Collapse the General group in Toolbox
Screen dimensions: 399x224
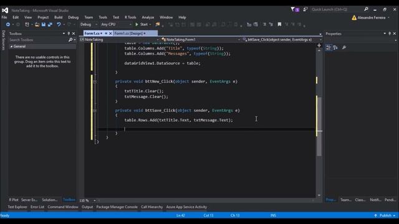click(11, 47)
